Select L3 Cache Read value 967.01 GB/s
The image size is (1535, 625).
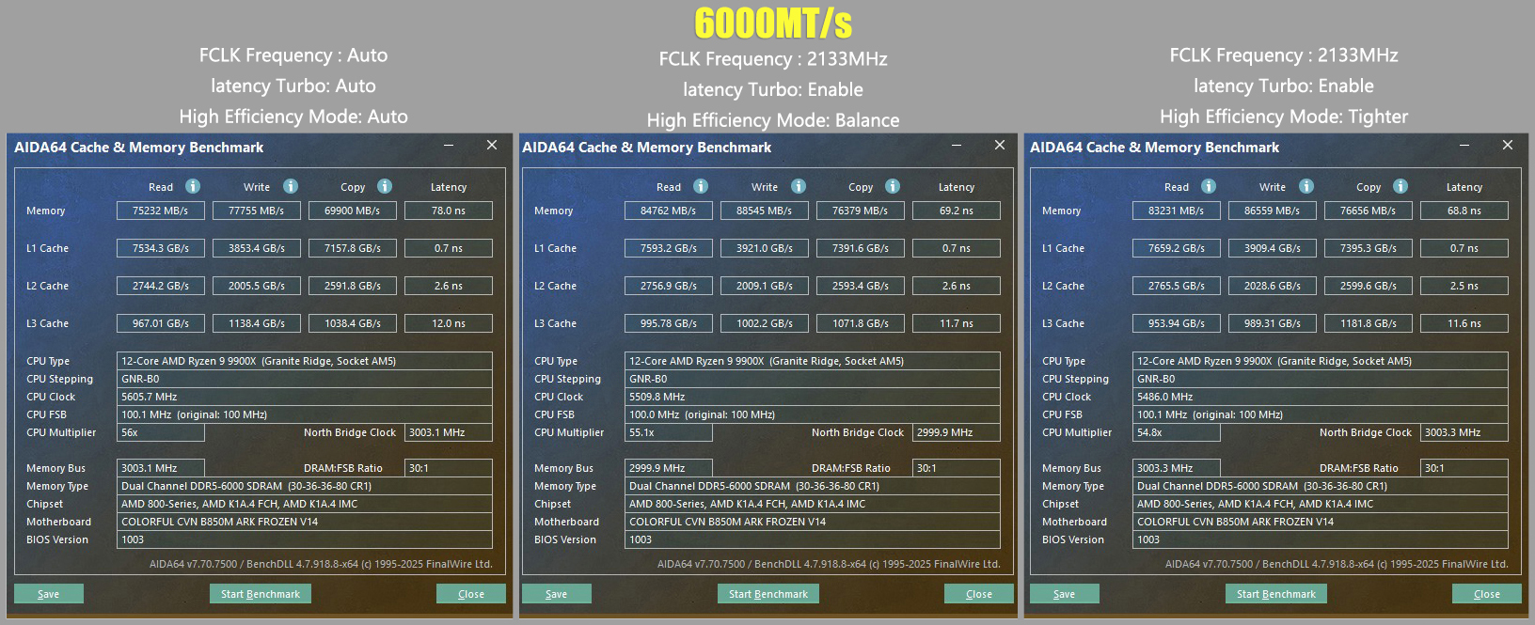coord(161,323)
